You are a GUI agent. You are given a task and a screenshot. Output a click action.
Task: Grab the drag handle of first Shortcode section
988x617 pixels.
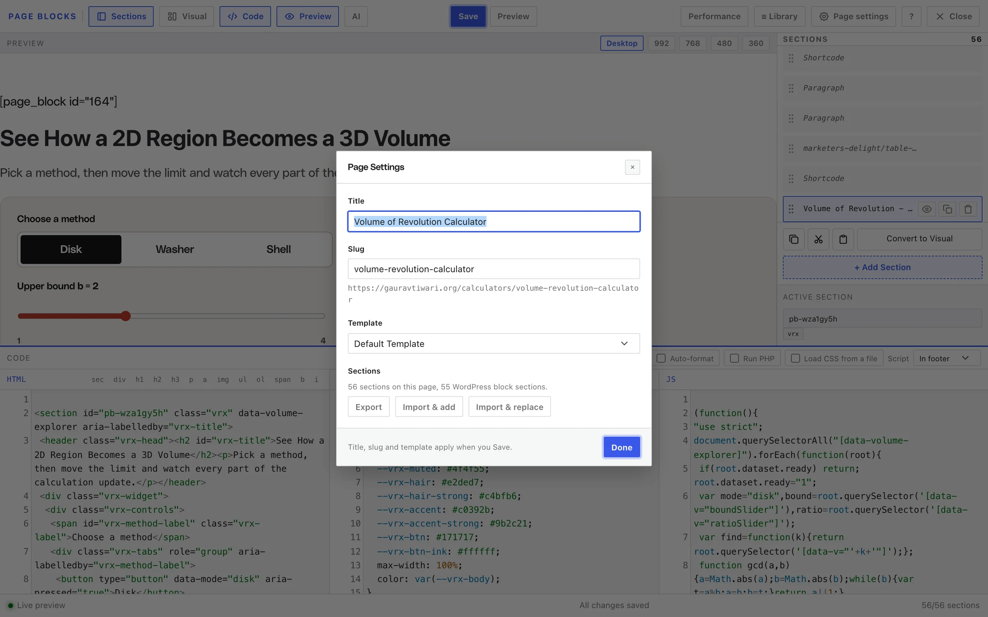791,58
